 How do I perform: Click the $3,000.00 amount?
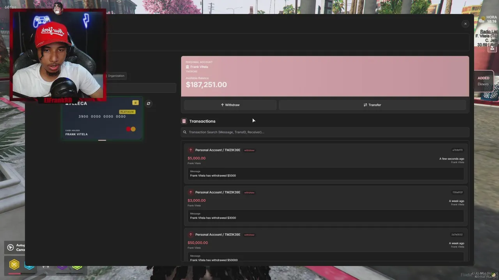196,201
